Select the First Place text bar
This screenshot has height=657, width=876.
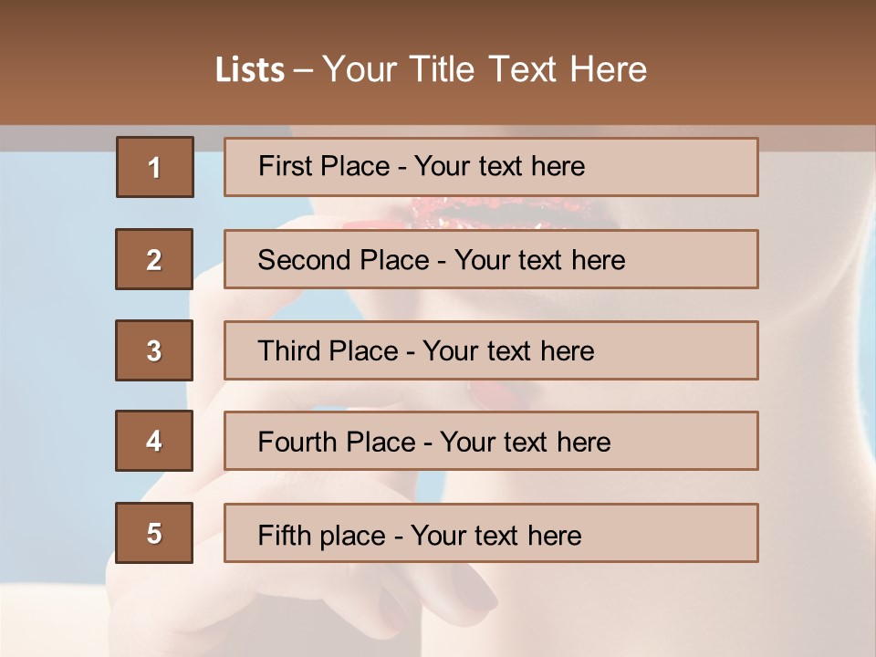(x=491, y=167)
